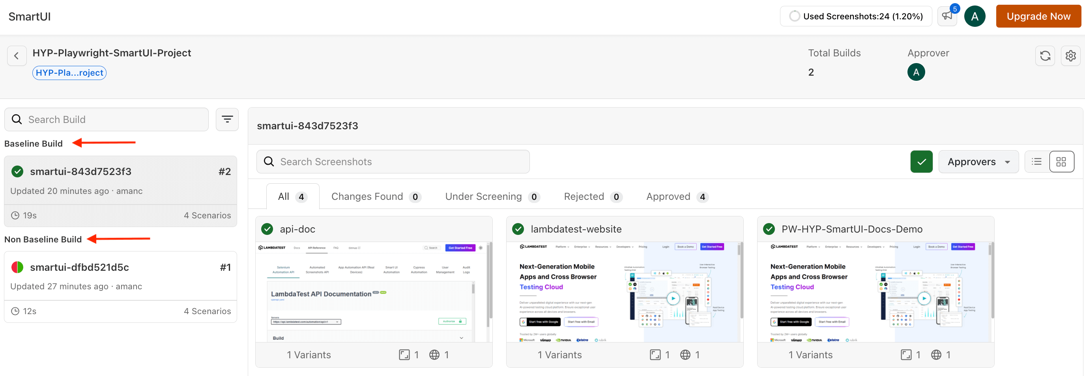
Task: Open the Used Screenshots usage indicator
Action: coord(855,16)
